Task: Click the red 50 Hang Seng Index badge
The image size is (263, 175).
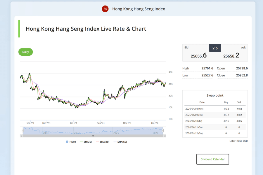Action: tap(105, 9)
